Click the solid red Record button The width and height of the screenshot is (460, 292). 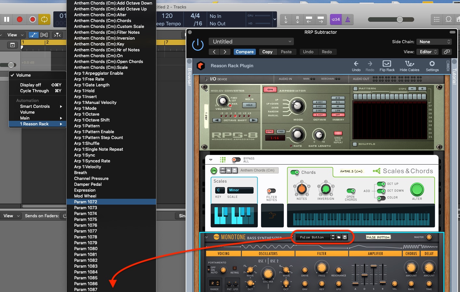[x=20, y=19]
